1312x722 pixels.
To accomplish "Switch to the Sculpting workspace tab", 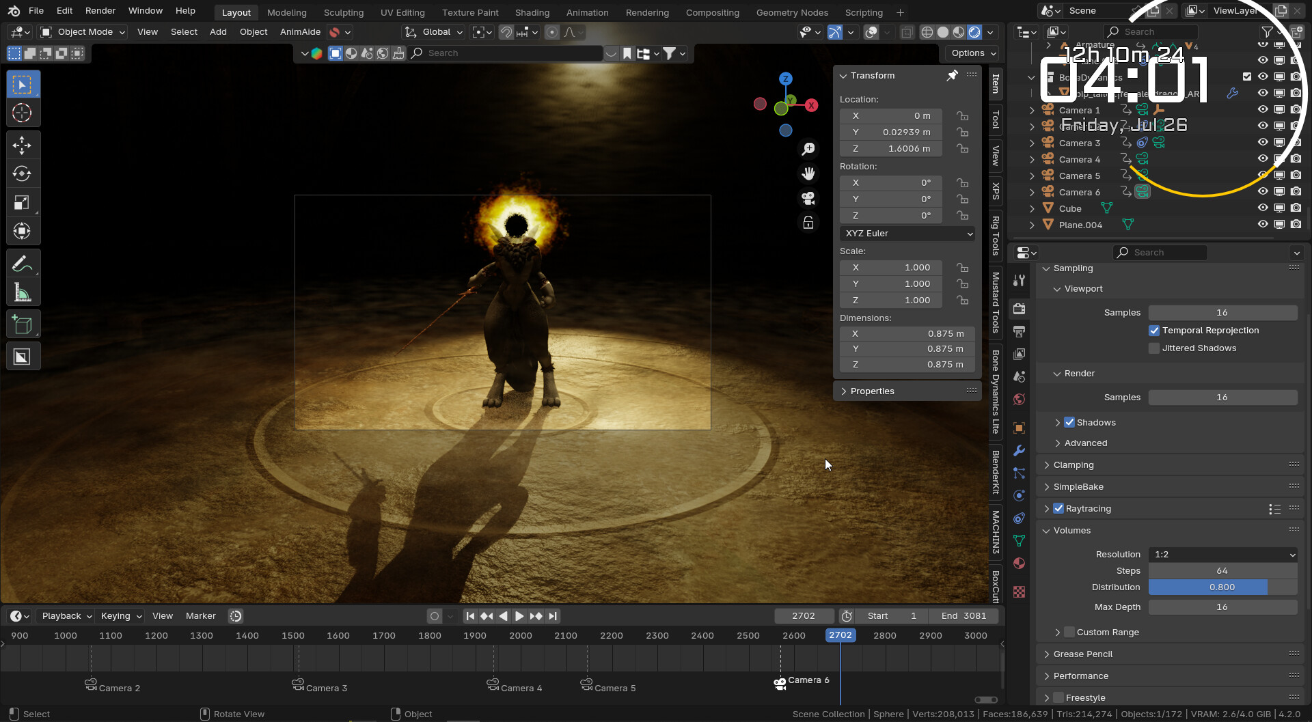I will (x=344, y=12).
